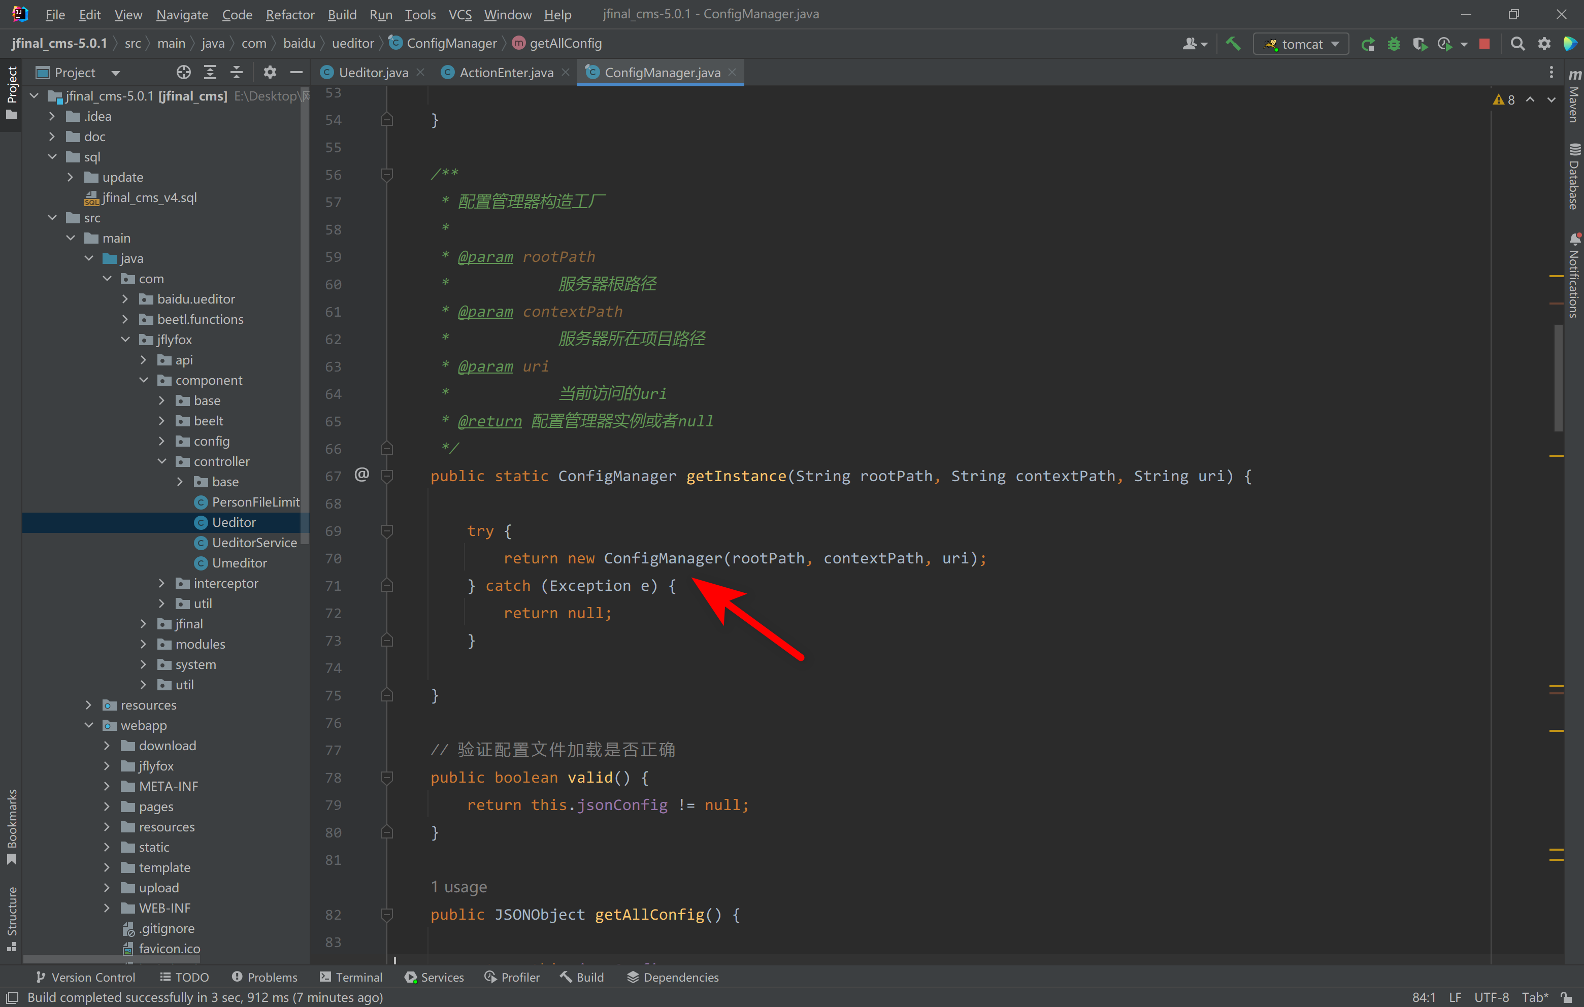1584x1007 pixels.
Task: Run tomcat with the rerun icon
Action: [1368, 44]
